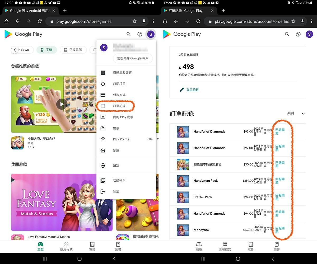Go back in right browser window

coord(176,21)
